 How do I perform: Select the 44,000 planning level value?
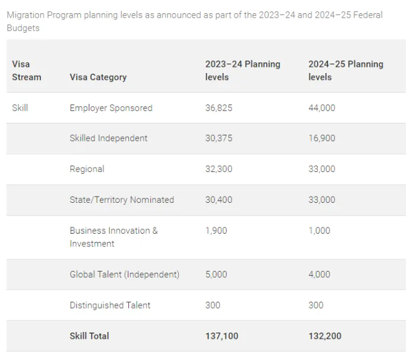click(322, 108)
